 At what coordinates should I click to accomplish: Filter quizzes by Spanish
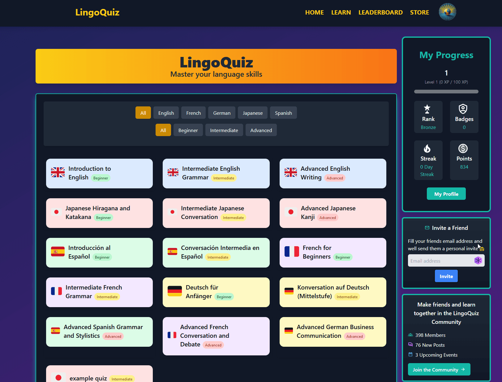[x=283, y=113]
